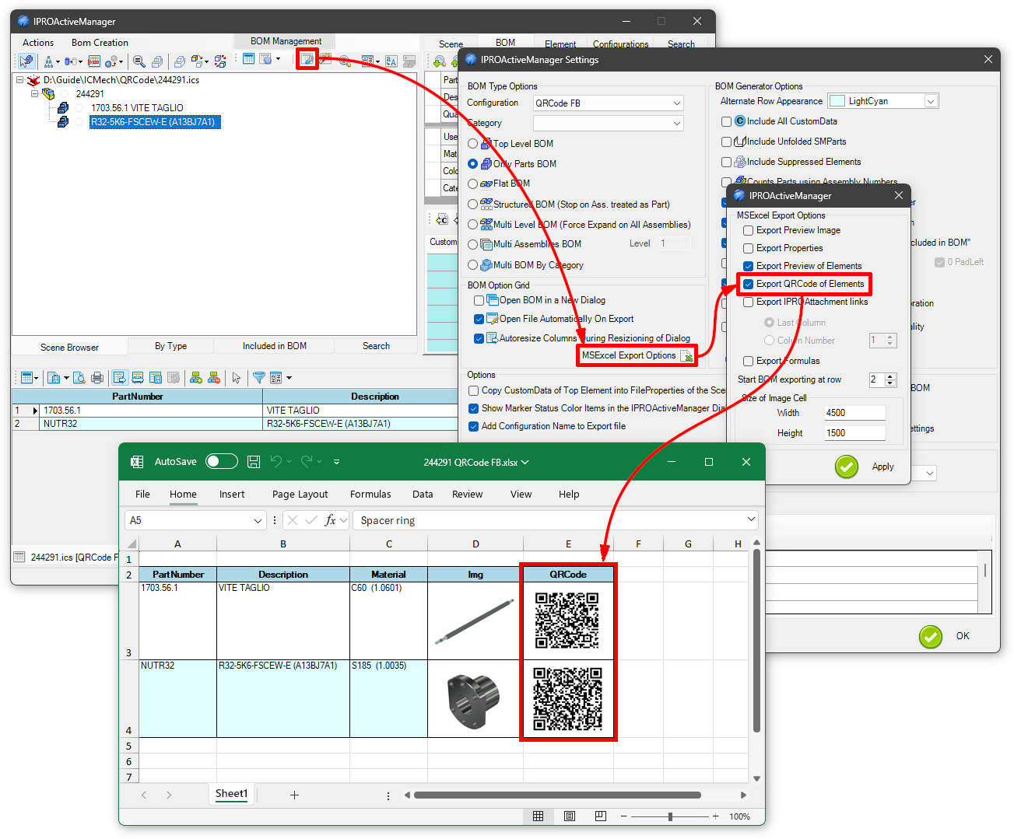Click the Excel save disk icon

tap(253, 462)
